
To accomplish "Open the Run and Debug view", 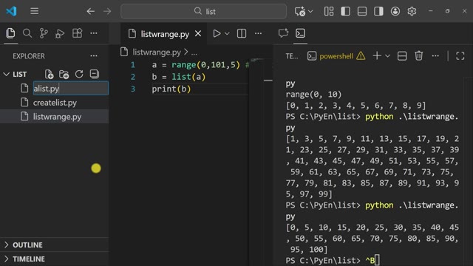I will pos(60,33).
